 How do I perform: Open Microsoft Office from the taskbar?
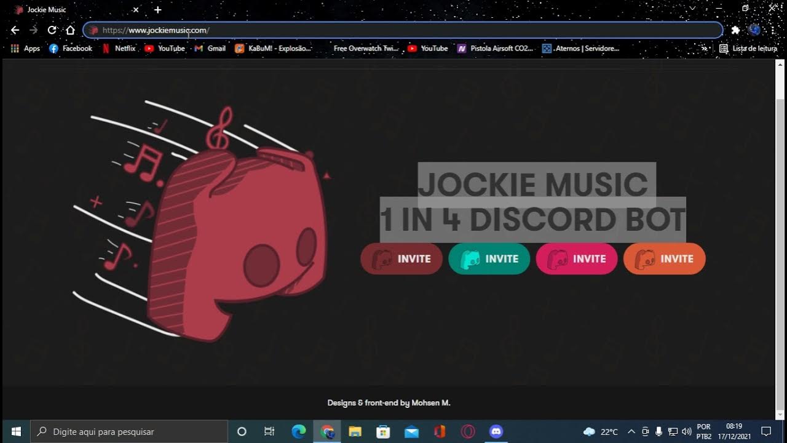(440, 432)
